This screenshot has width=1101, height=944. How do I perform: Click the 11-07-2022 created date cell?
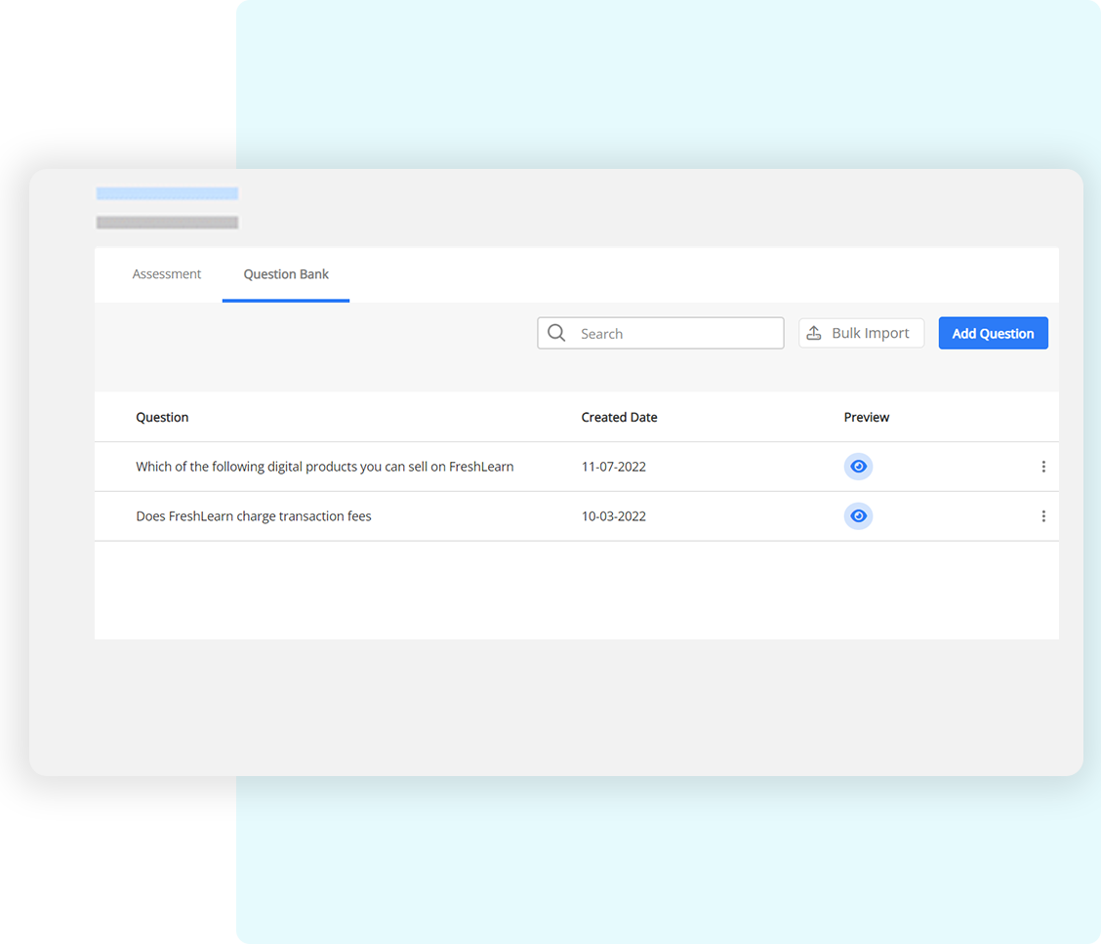pos(614,467)
